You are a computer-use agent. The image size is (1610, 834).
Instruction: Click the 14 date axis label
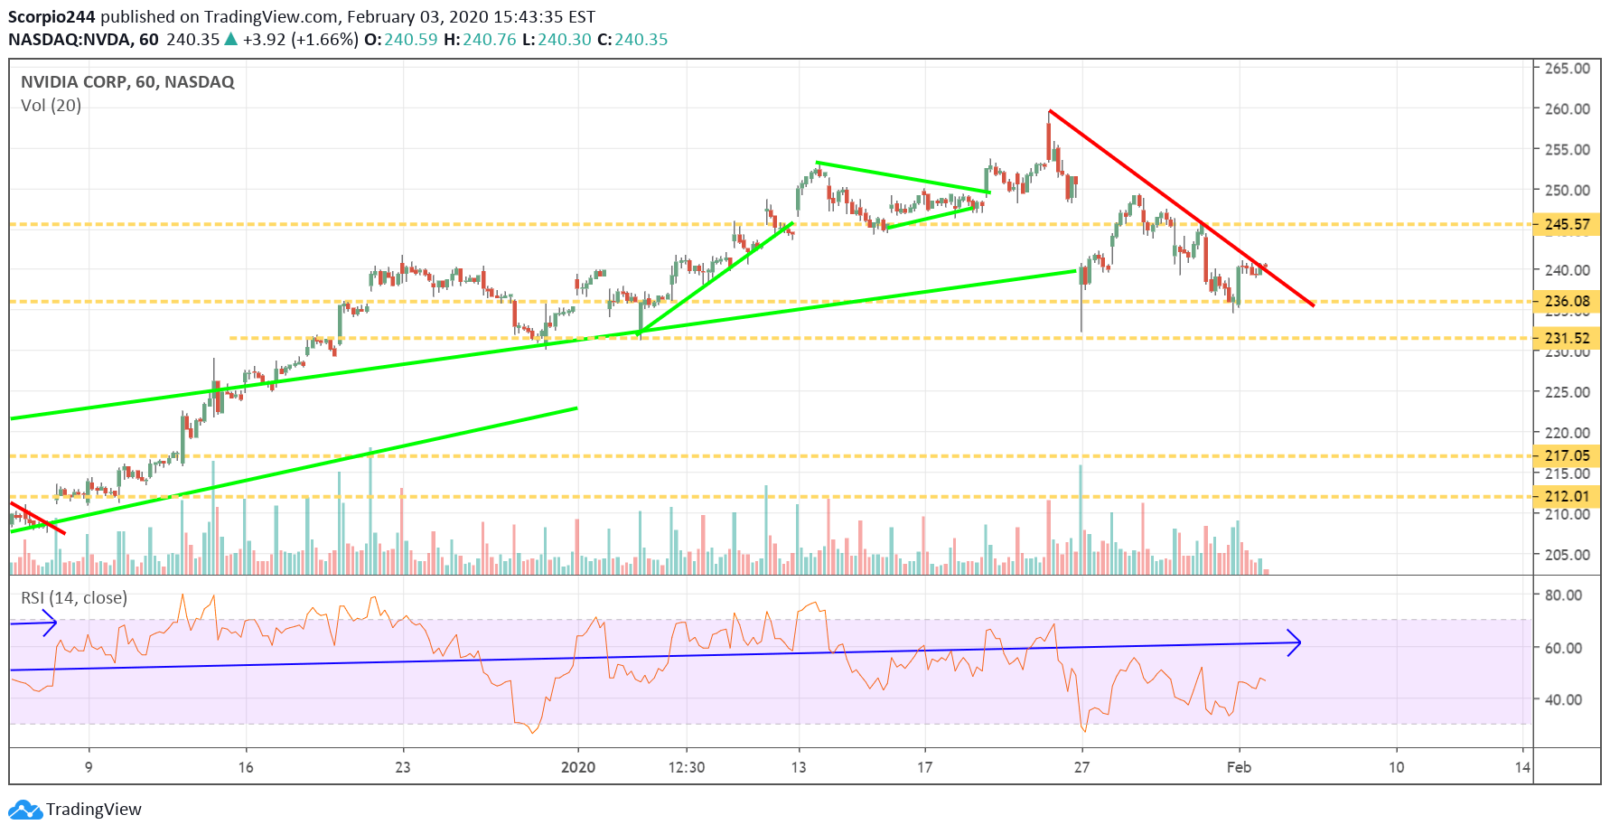(x=1523, y=767)
